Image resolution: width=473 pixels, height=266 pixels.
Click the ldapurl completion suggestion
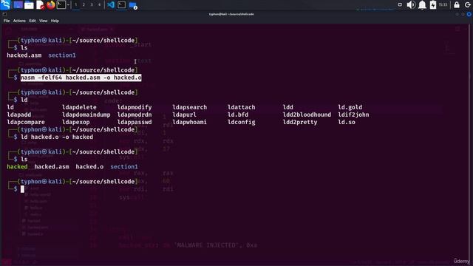point(184,115)
